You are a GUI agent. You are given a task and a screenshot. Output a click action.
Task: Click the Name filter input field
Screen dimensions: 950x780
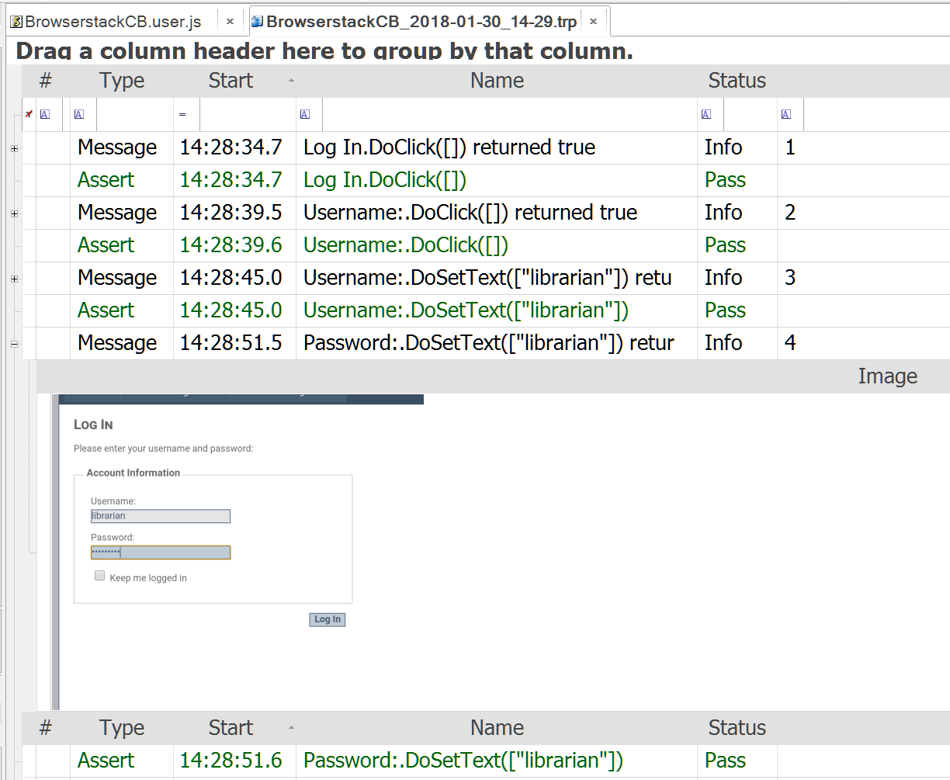508,115
